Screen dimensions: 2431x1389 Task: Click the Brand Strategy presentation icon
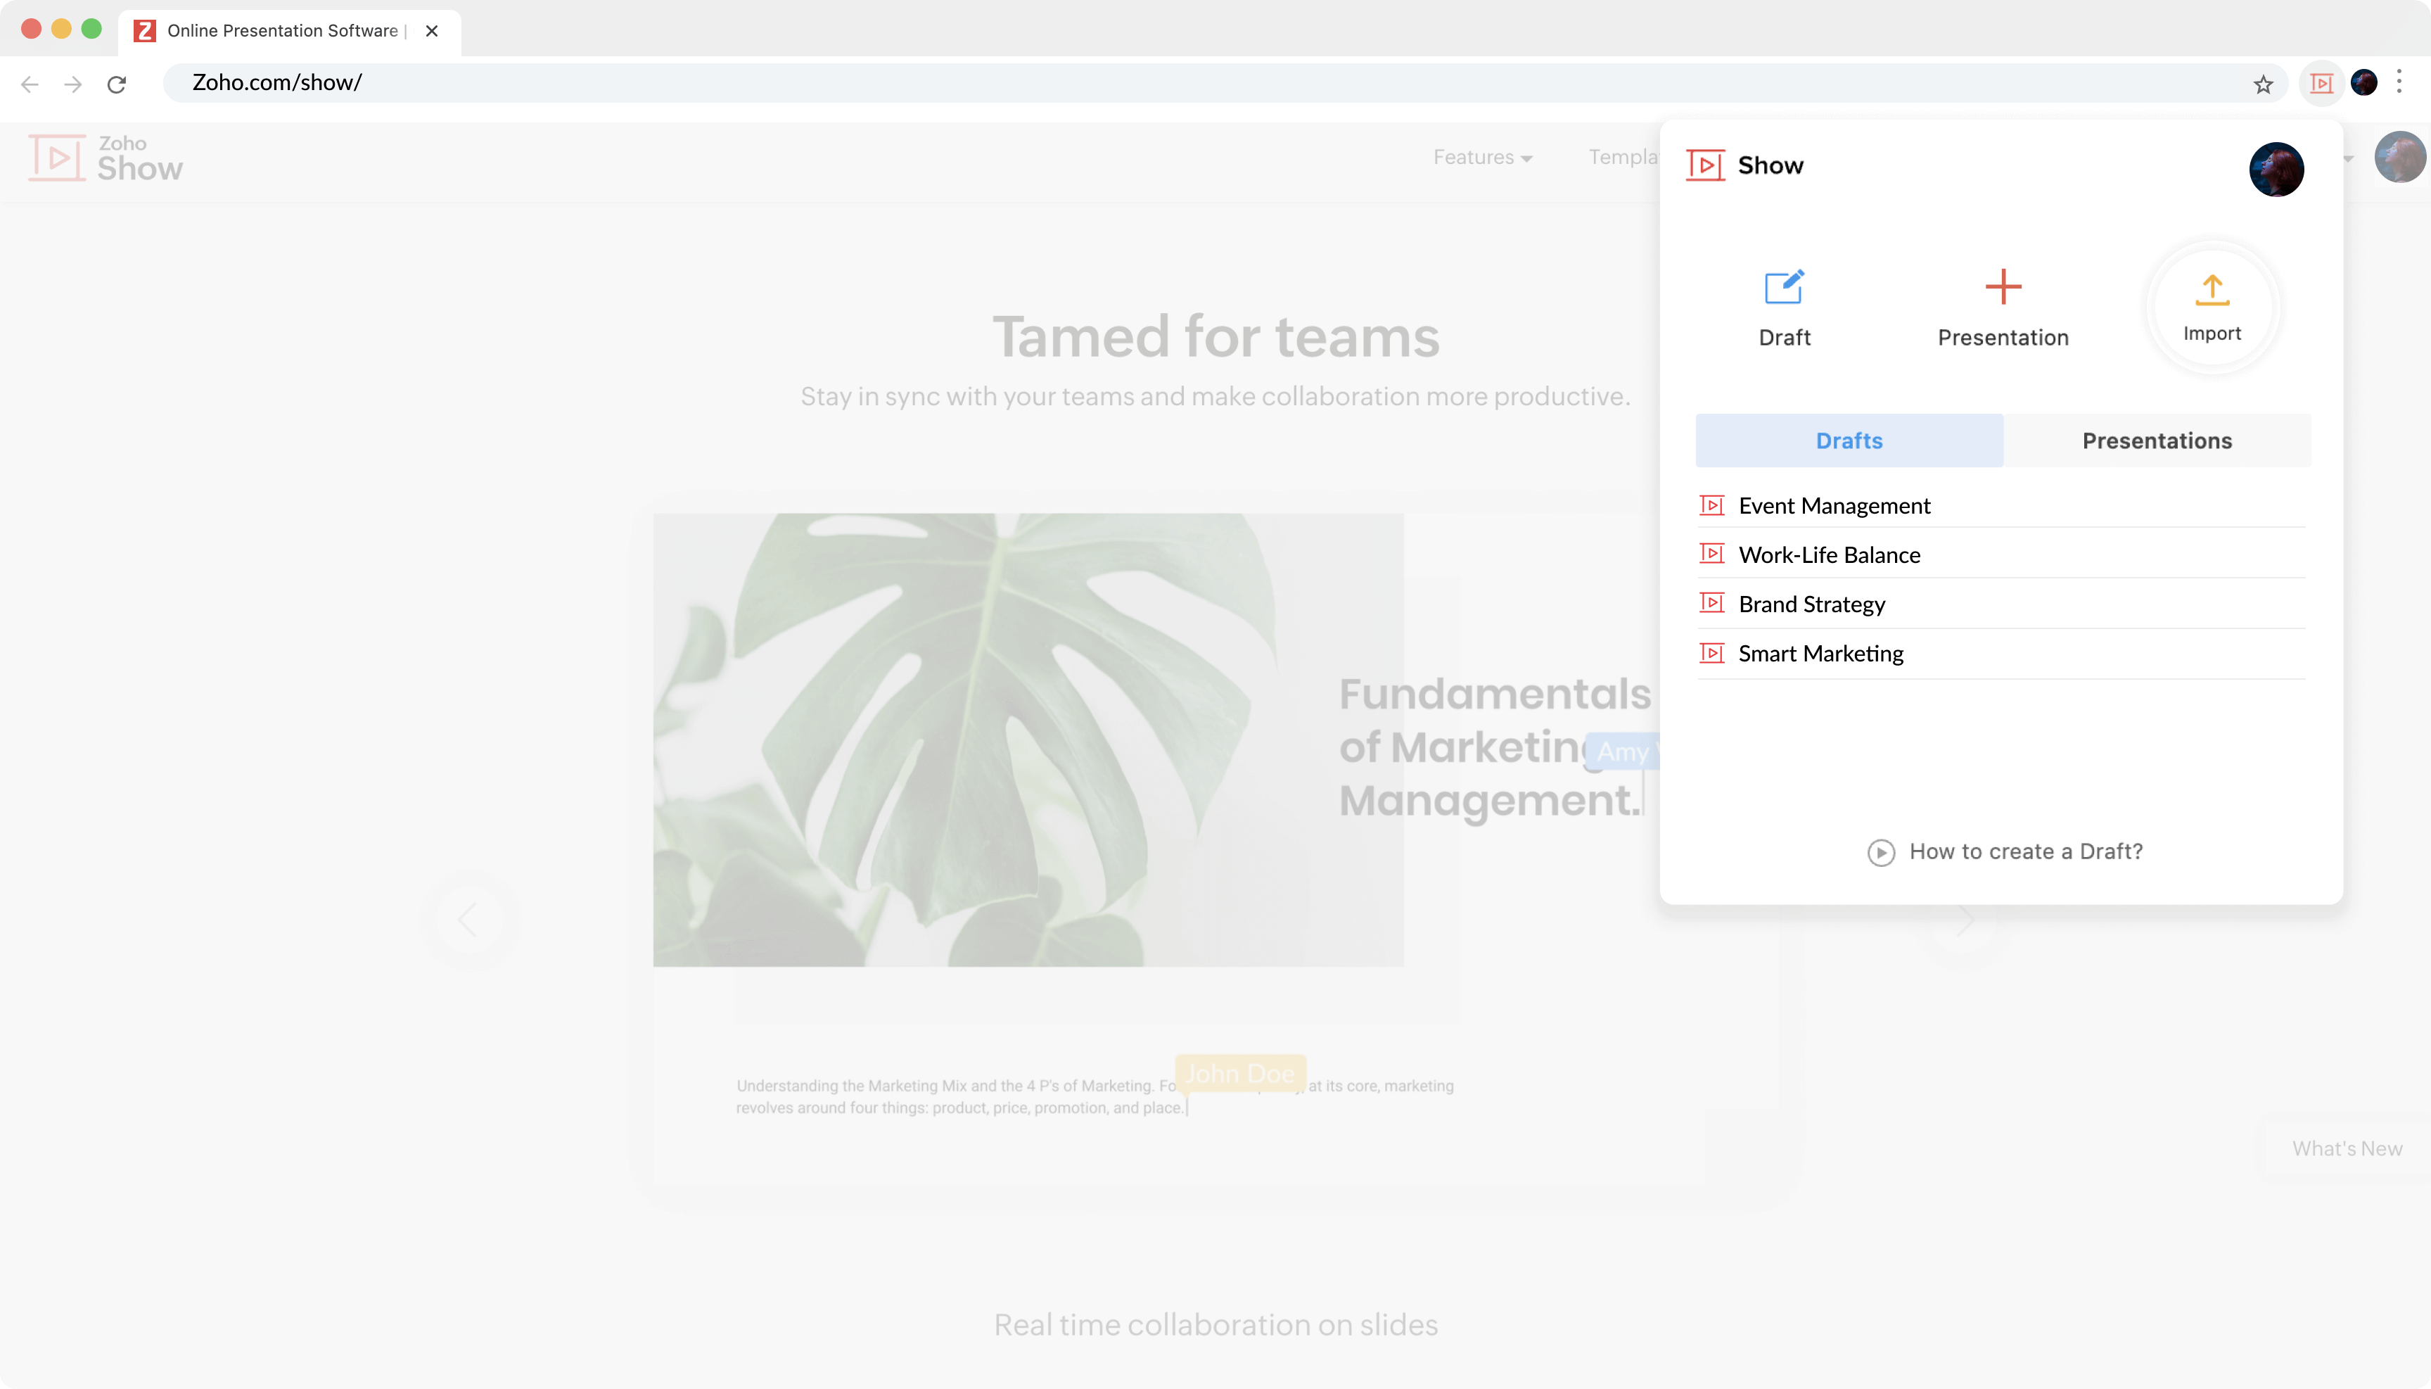point(1710,603)
